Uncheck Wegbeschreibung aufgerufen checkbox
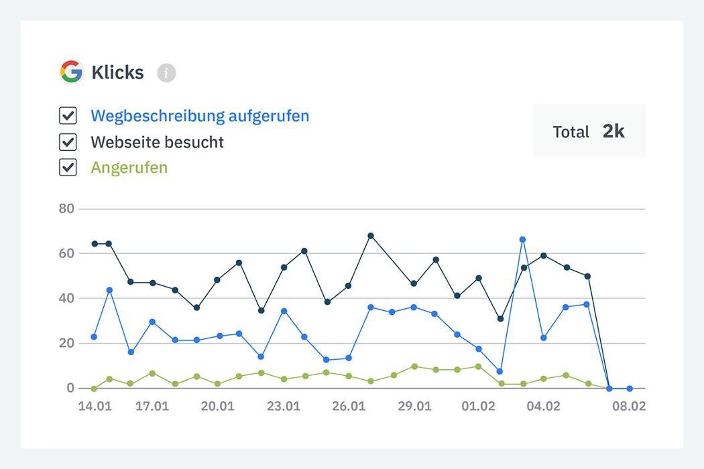This screenshot has width=704, height=469. click(x=68, y=115)
